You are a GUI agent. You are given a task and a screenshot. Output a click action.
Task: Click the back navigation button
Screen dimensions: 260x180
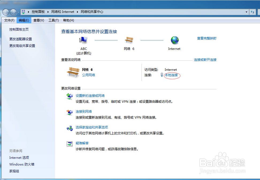(x=5, y=12)
